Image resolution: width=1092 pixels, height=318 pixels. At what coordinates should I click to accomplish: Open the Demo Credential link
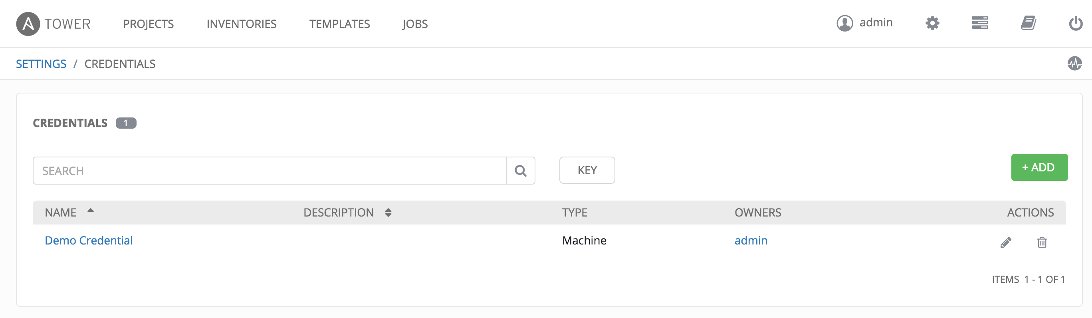(89, 240)
